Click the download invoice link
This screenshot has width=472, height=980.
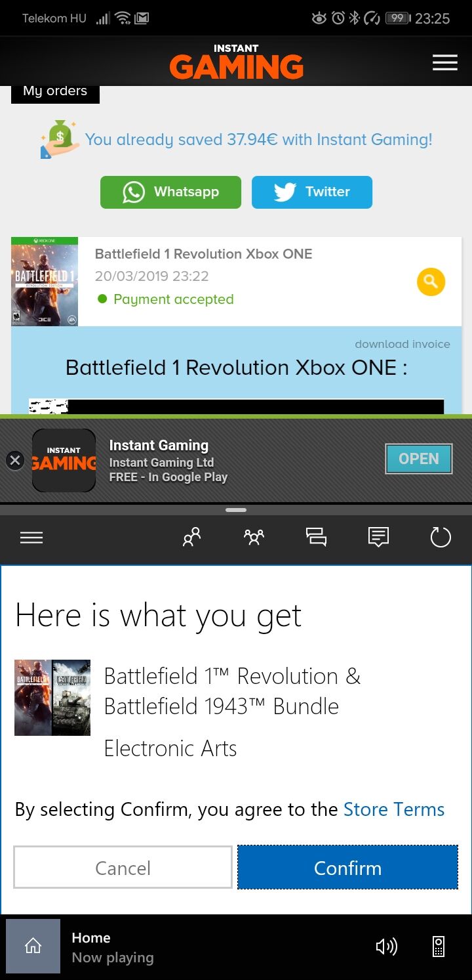point(403,344)
